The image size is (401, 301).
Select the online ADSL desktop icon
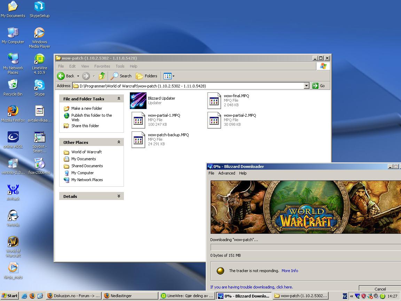point(13,140)
